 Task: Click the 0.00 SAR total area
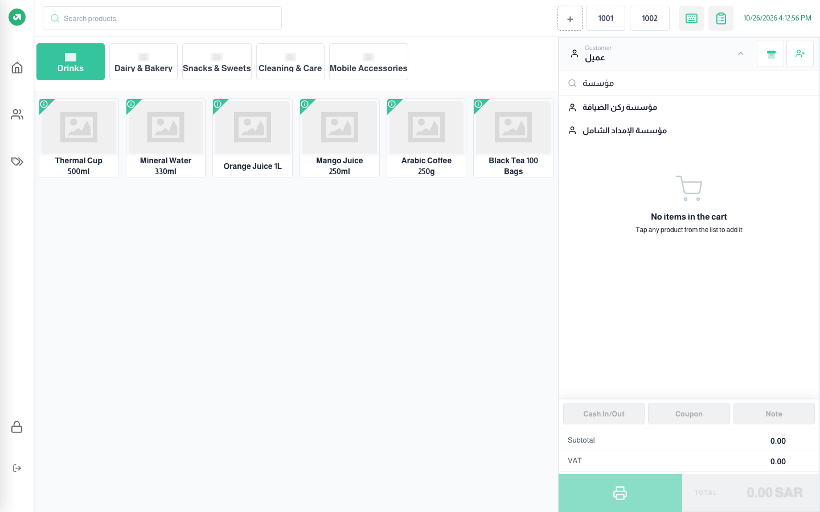[751, 493]
